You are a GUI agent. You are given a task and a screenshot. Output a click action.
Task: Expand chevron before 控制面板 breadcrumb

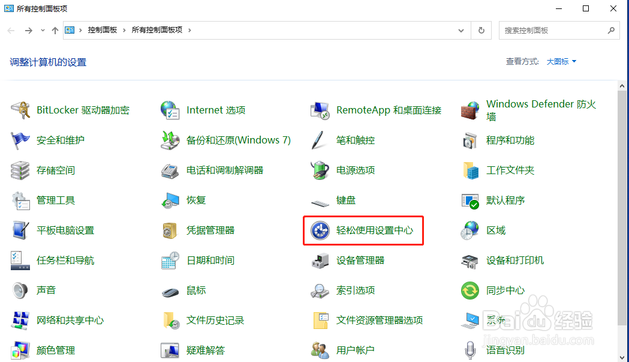tap(80, 30)
